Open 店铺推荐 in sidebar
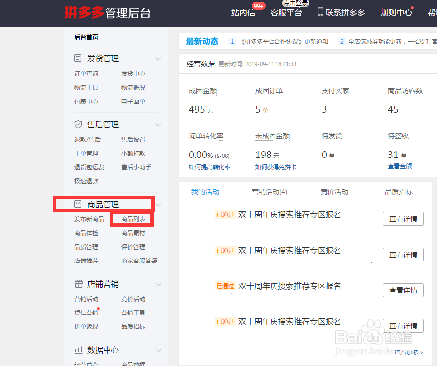Image resolution: width=437 pixels, height=366 pixels. click(86, 261)
